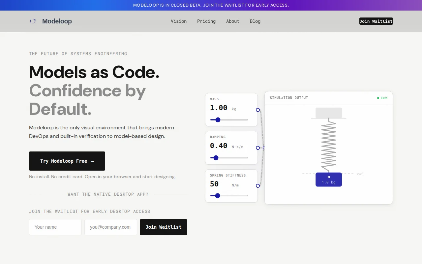Click the mass value 1.00
Viewport: 422px width, 264px height.
pyautogui.click(x=219, y=108)
